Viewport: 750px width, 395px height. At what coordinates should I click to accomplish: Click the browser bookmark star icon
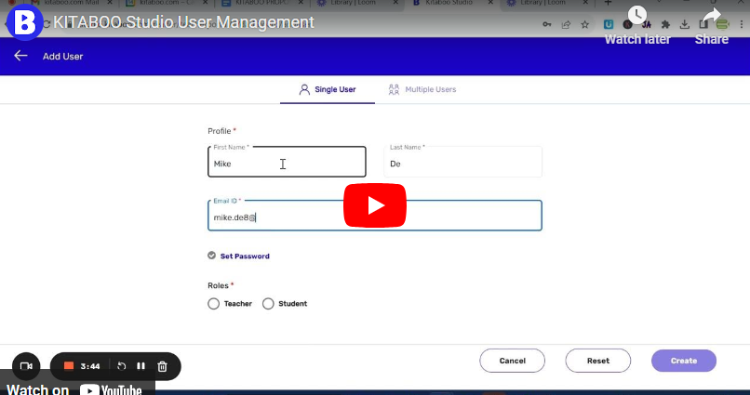click(x=585, y=24)
